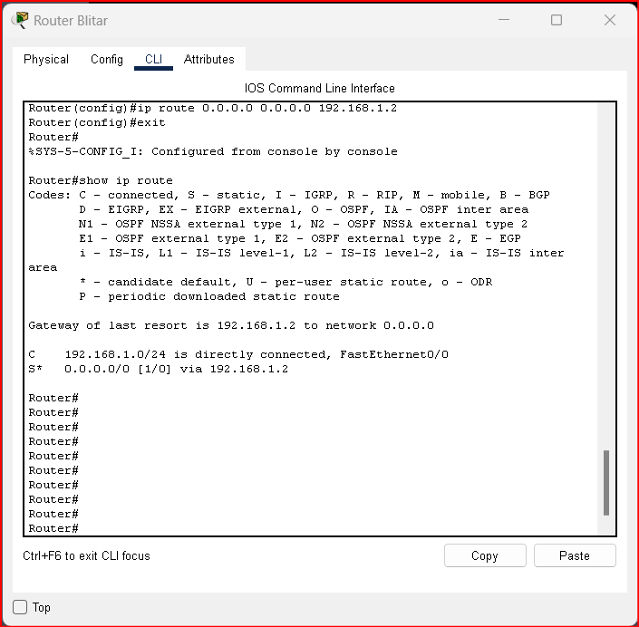Viewport: 639px width, 627px height.
Task: Click the Copy button
Action: pyautogui.click(x=485, y=555)
